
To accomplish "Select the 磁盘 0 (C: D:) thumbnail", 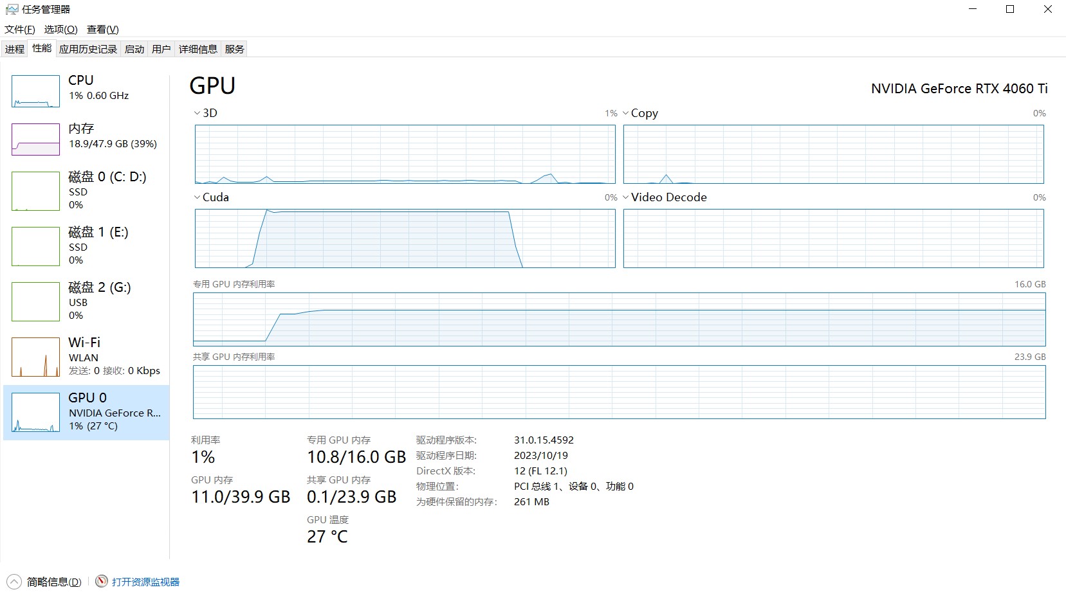I will 36,191.
